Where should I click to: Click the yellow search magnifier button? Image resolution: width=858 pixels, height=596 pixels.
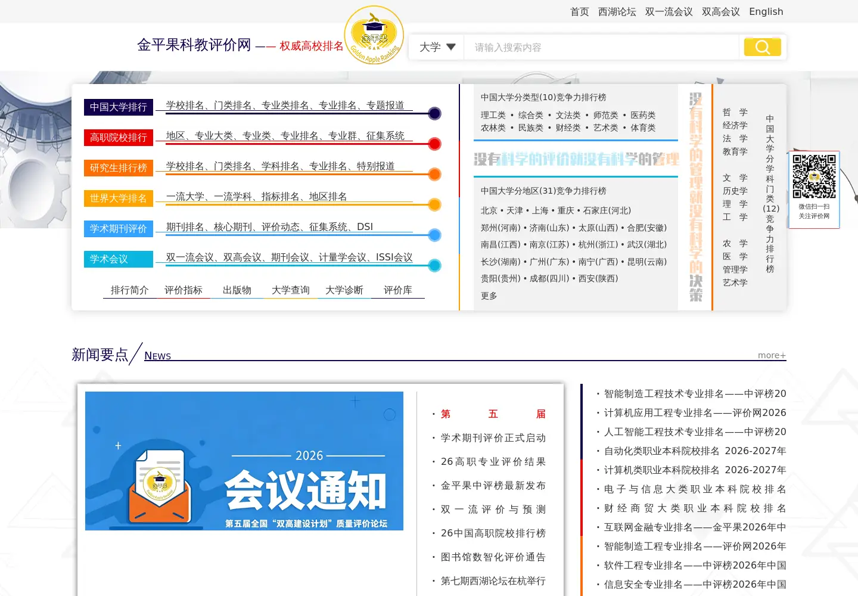coord(763,47)
